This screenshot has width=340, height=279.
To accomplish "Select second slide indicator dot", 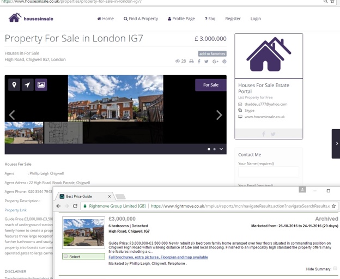I will [215, 149].
